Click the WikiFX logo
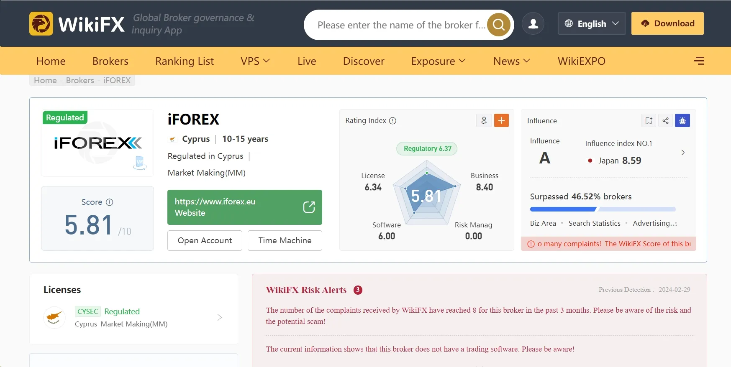Screen dimensions: 731x367 click(77, 24)
